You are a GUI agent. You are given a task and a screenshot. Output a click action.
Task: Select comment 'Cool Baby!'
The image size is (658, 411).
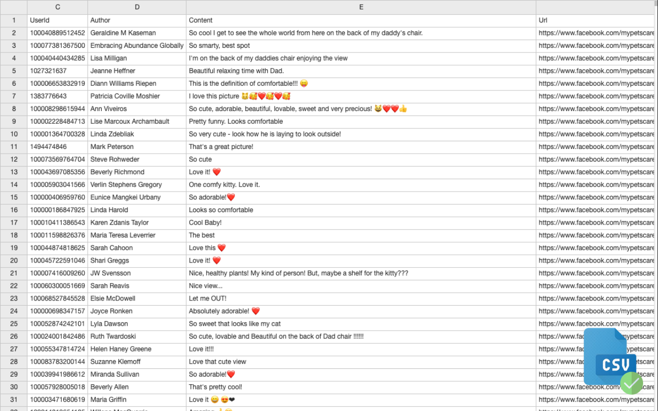pos(361,222)
